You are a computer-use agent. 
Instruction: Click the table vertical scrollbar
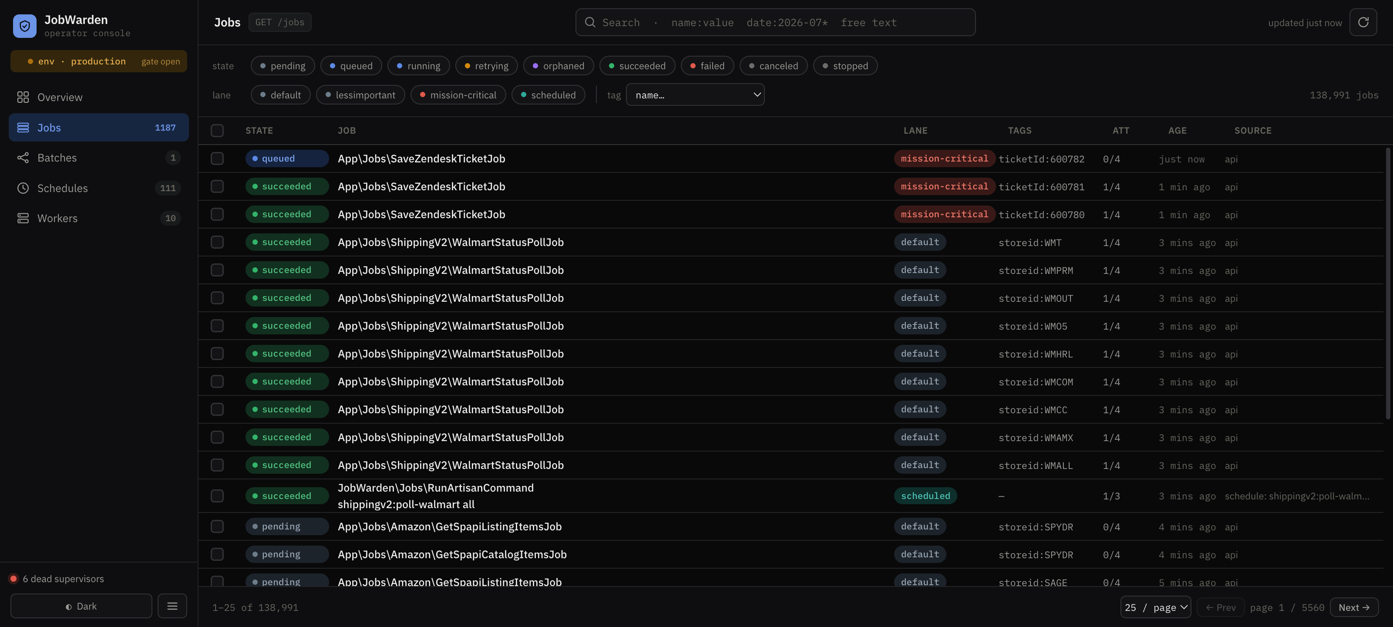point(1388,283)
